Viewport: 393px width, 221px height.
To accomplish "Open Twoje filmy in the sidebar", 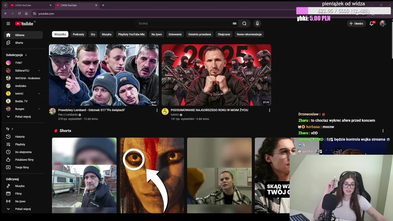I will [x=23, y=167].
